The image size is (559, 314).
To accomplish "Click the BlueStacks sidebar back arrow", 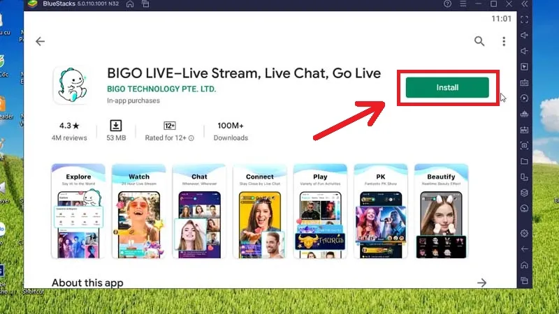I will coord(524,249).
